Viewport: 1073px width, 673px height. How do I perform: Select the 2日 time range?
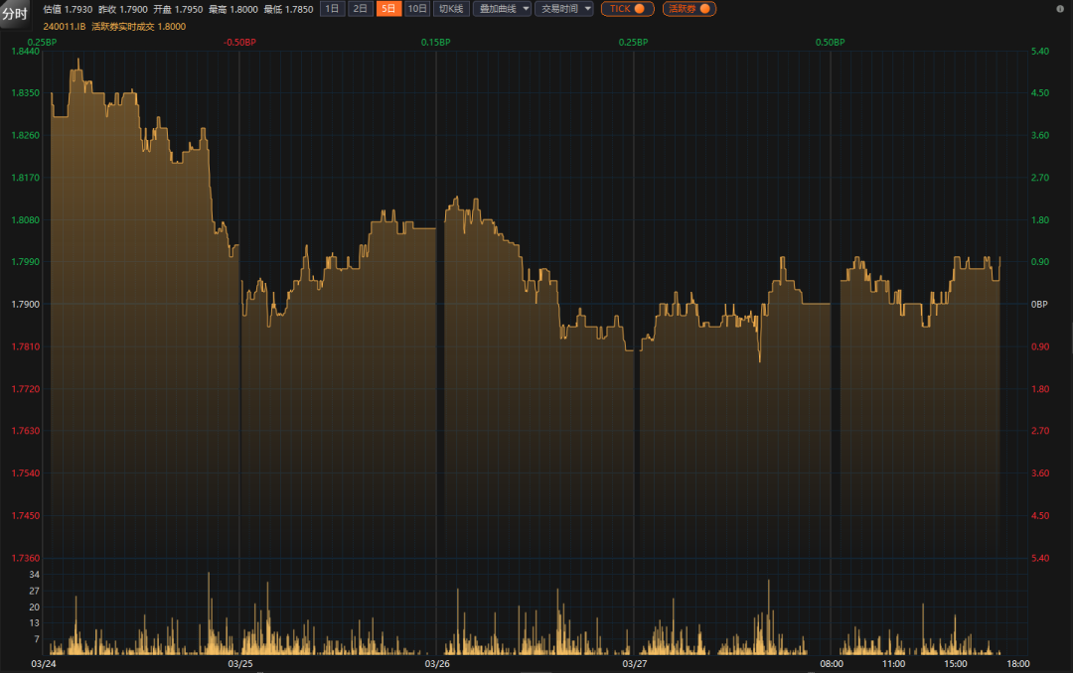361,9
